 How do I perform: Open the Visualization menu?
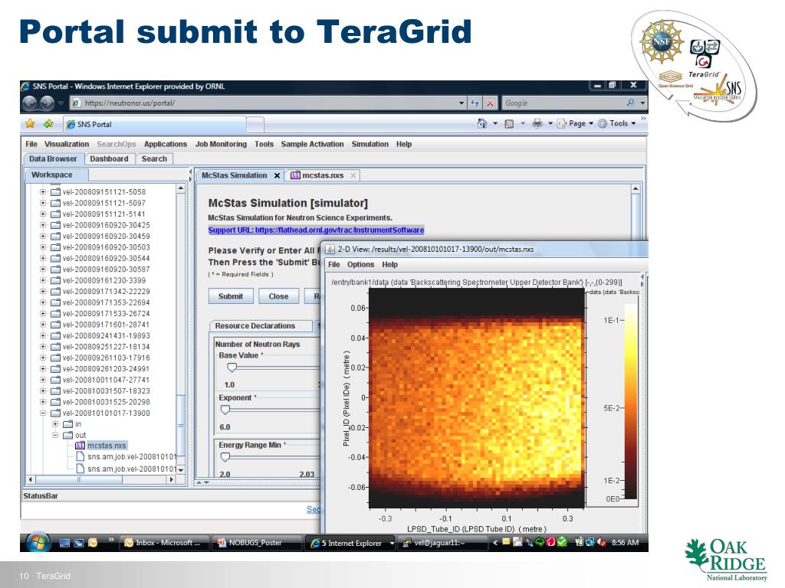click(67, 144)
